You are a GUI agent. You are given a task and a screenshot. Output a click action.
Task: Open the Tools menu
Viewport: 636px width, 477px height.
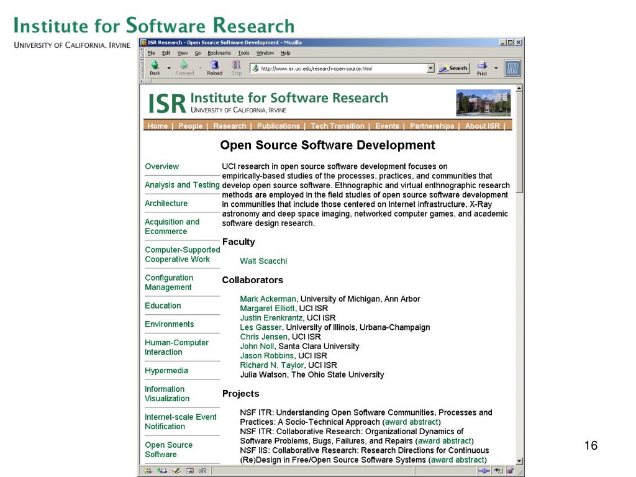tap(243, 53)
